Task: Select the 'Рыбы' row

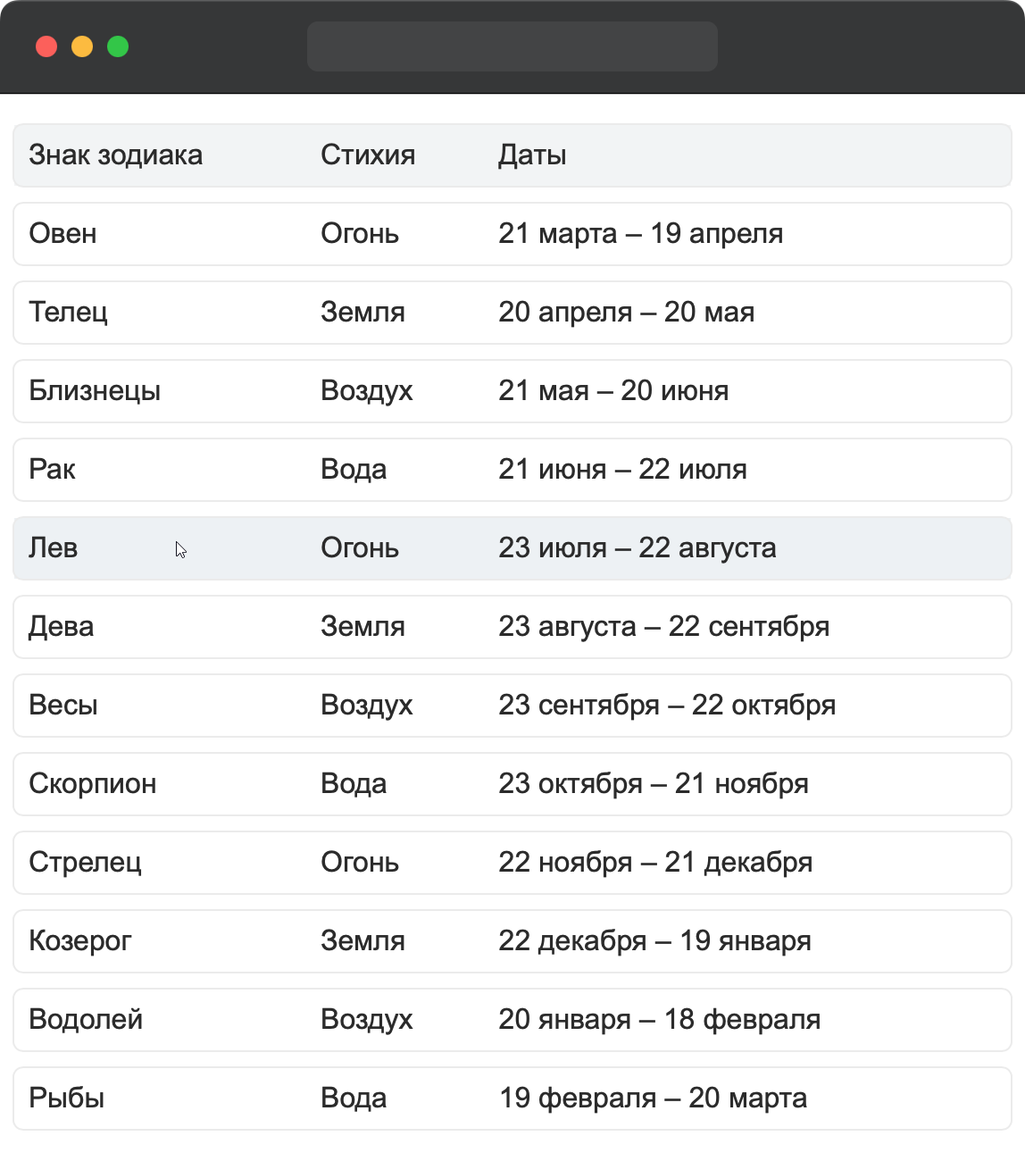Action: click(512, 1098)
